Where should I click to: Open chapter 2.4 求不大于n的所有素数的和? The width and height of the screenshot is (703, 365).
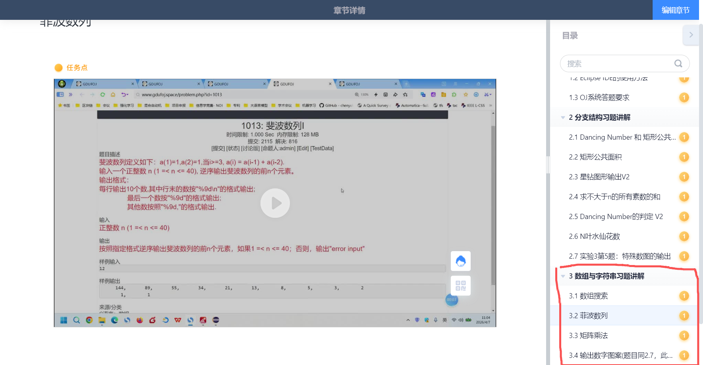(614, 197)
